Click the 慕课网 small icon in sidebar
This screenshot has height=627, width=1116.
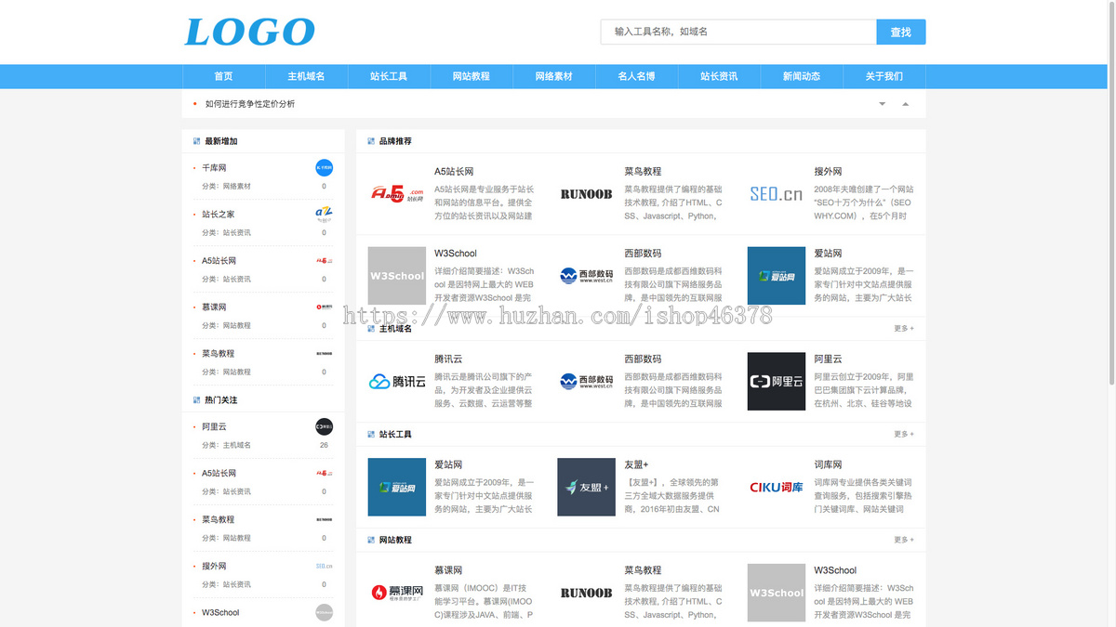[x=324, y=307]
